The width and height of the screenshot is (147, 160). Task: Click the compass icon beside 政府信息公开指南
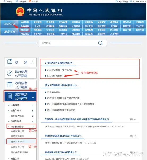point(10,73)
